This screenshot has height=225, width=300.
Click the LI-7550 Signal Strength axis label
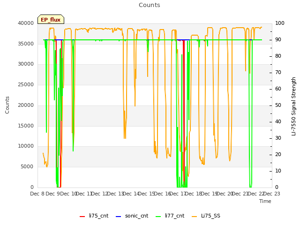point(293,106)
